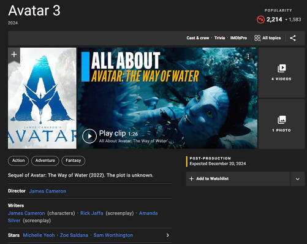This screenshot has height=244, width=307.
Task: Open Sam Worthington's page
Action: point(113,235)
